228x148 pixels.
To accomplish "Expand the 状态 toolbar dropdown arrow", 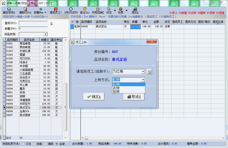I will pos(115,11).
